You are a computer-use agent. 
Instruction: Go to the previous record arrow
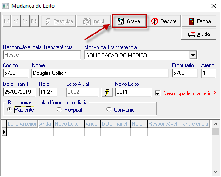(x=16, y=21)
